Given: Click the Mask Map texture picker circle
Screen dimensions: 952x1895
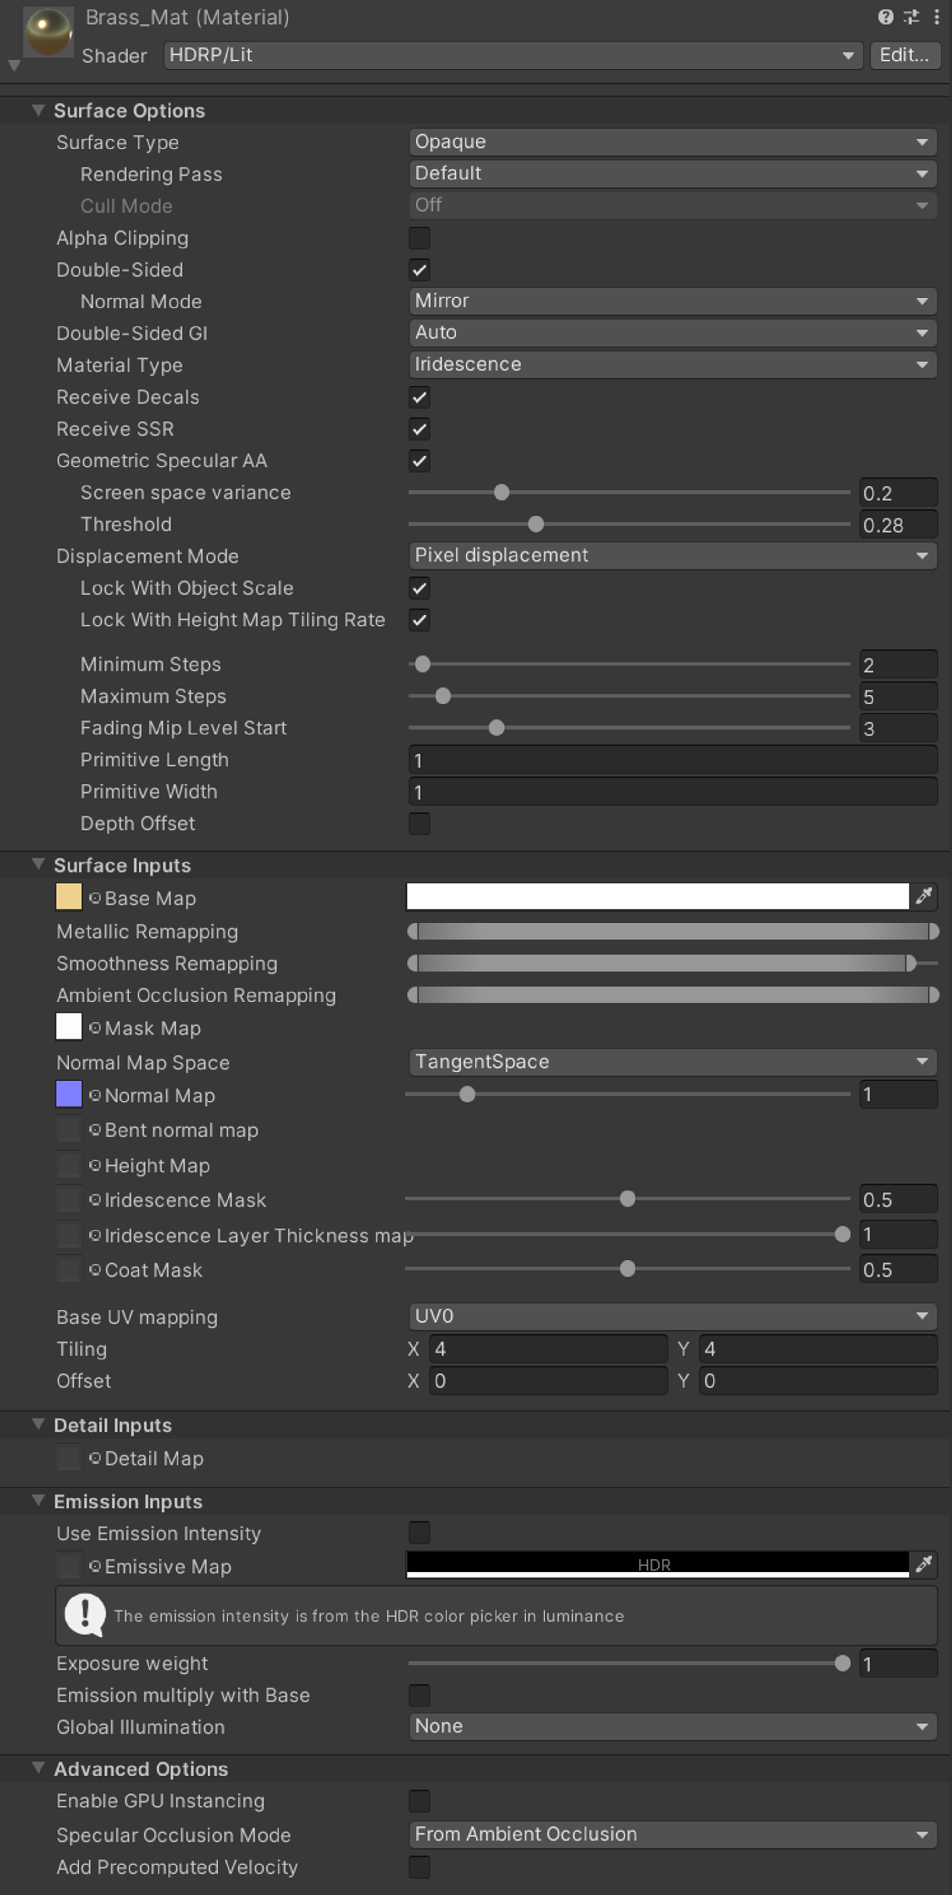Looking at the screenshot, I should point(95,1028).
